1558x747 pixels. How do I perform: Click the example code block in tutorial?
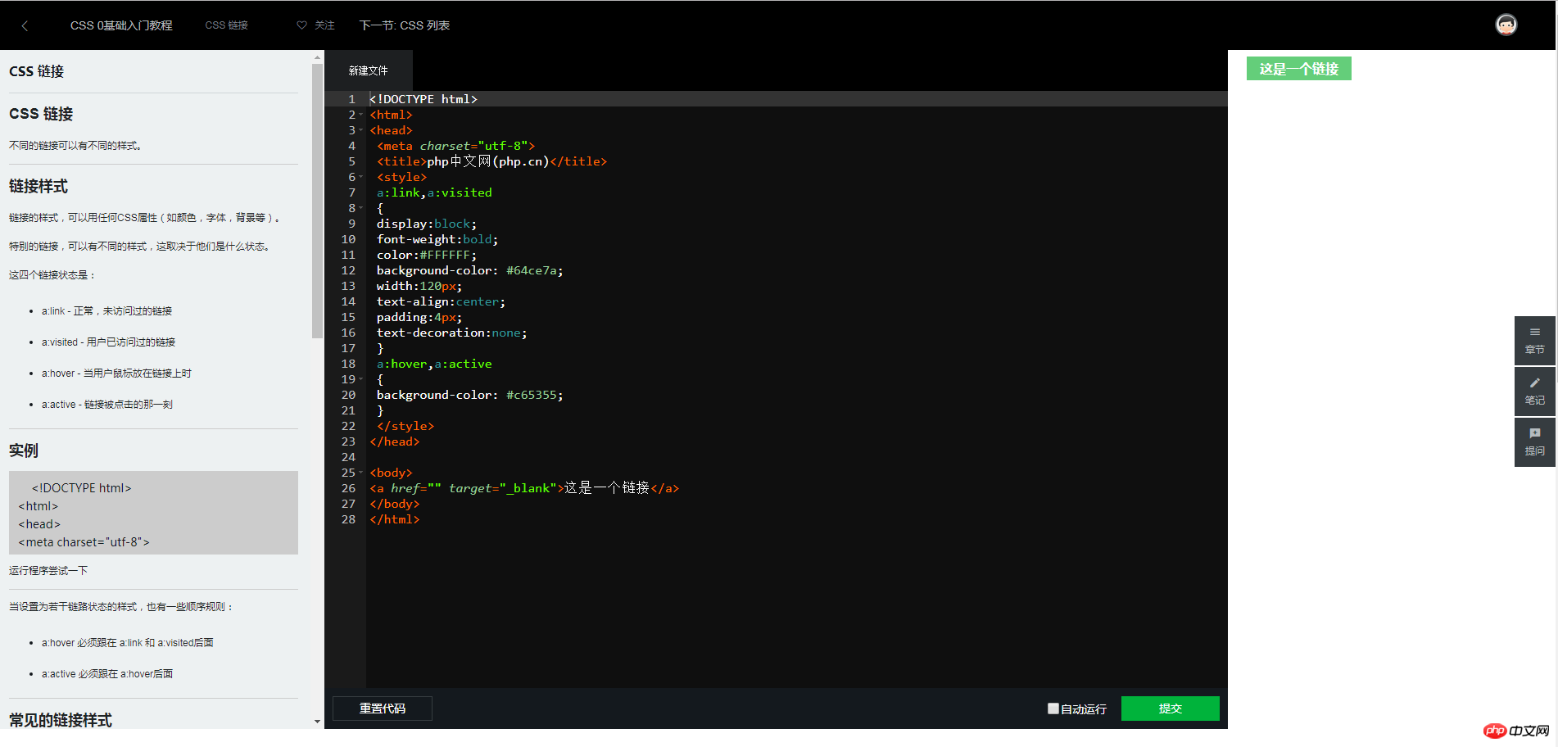pos(153,513)
